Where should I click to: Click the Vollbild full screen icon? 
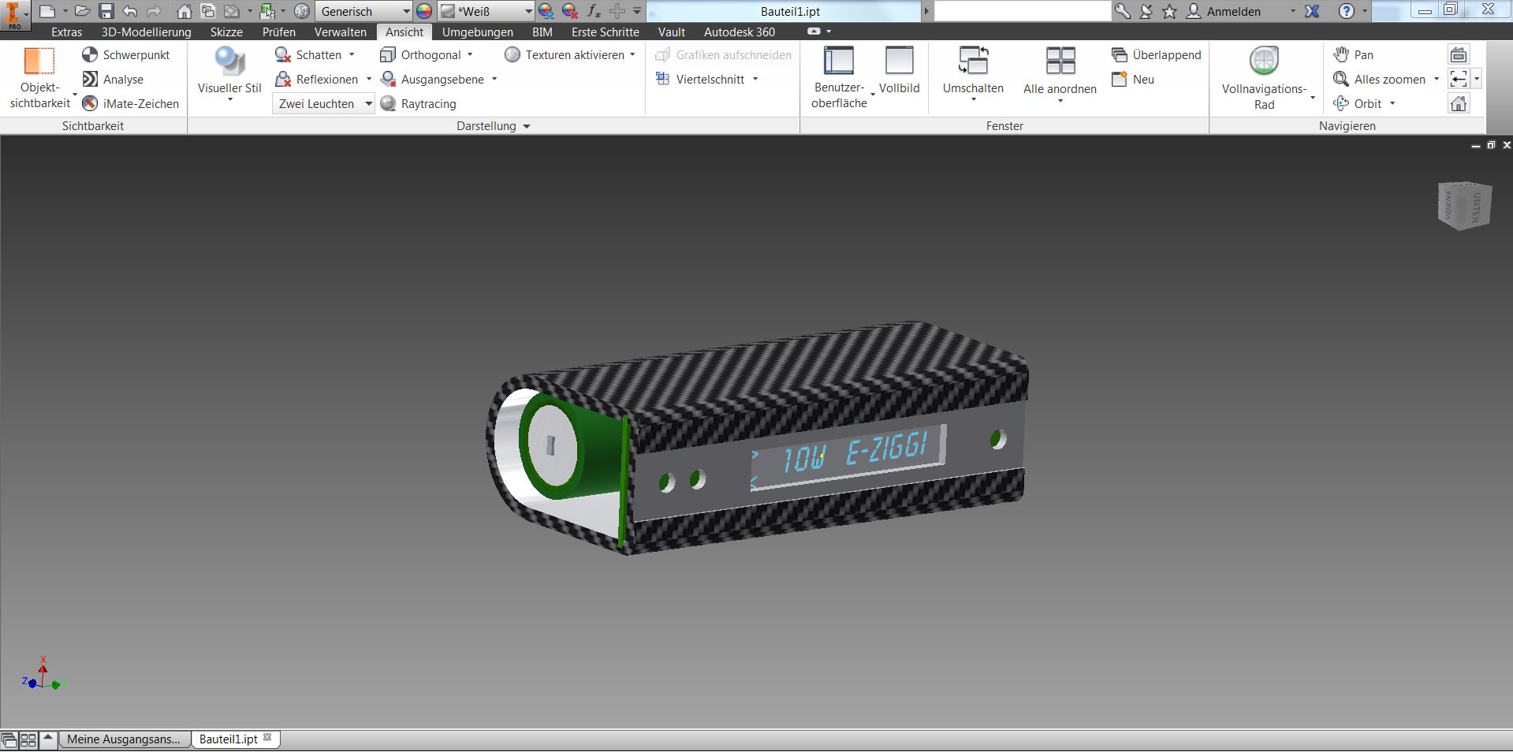click(x=899, y=61)
